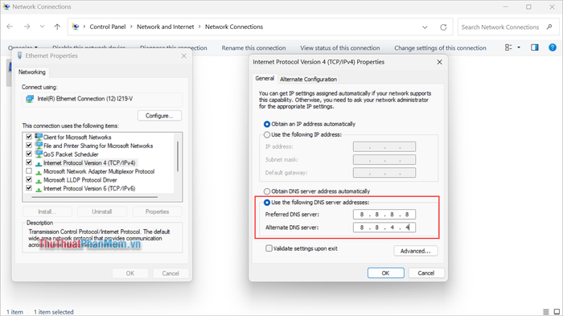Open the view options dropdown arrow
Image resolution: width=563 pixels, height=316 pixels.
[x=519, y=47]
